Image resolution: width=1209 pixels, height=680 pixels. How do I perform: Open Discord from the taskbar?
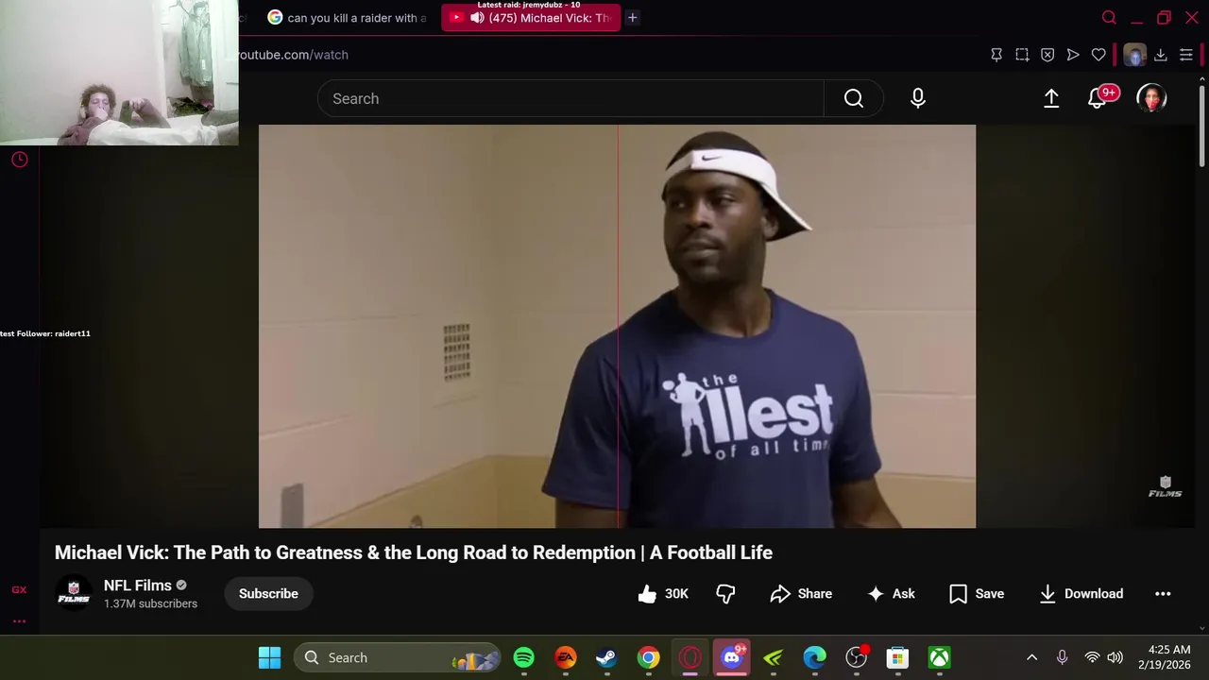[732, 657]
